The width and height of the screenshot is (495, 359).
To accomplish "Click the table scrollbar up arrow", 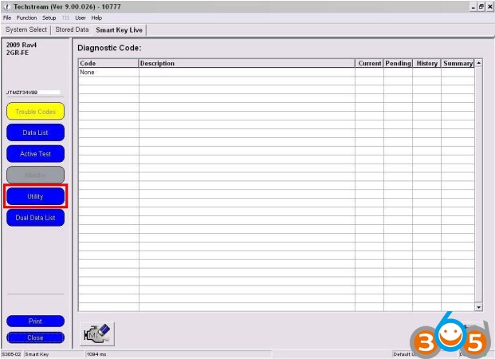I will [x=479, y=63].
